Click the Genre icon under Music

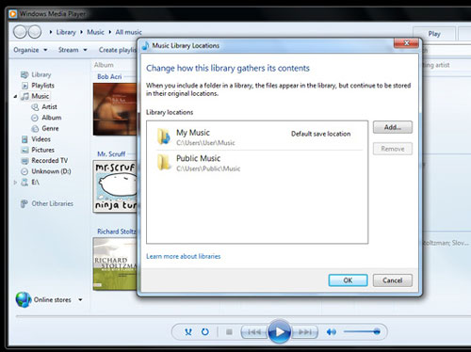(x=35, y=129)
